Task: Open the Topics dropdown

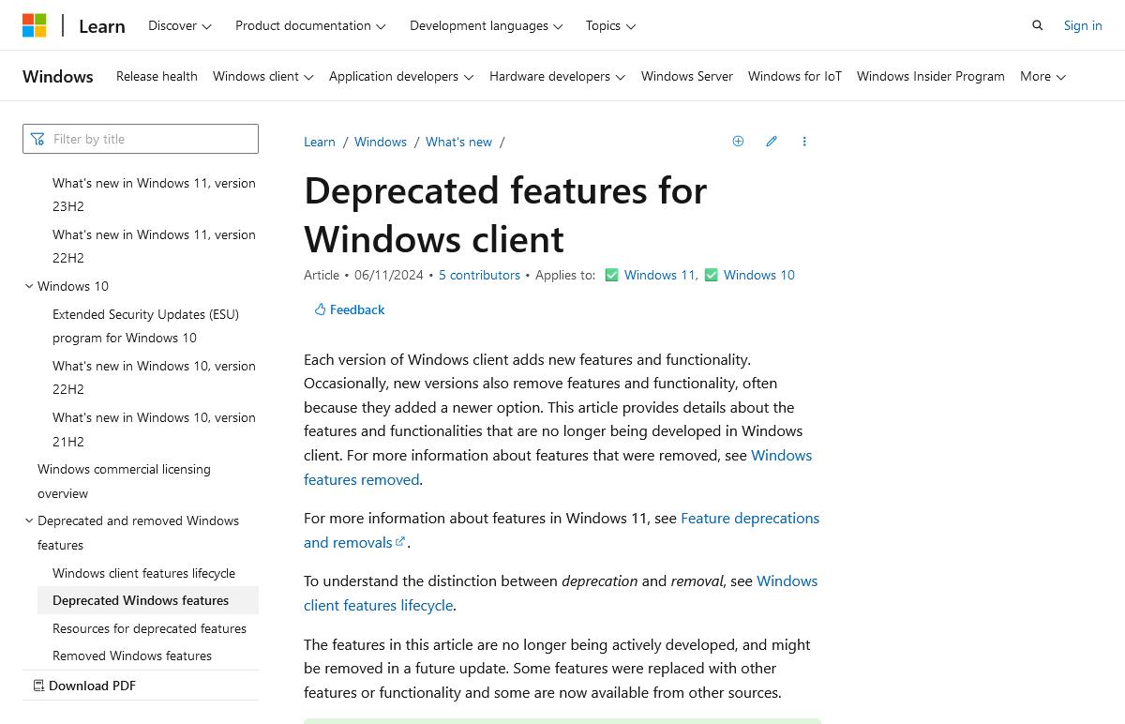Action: coord(611,25)
